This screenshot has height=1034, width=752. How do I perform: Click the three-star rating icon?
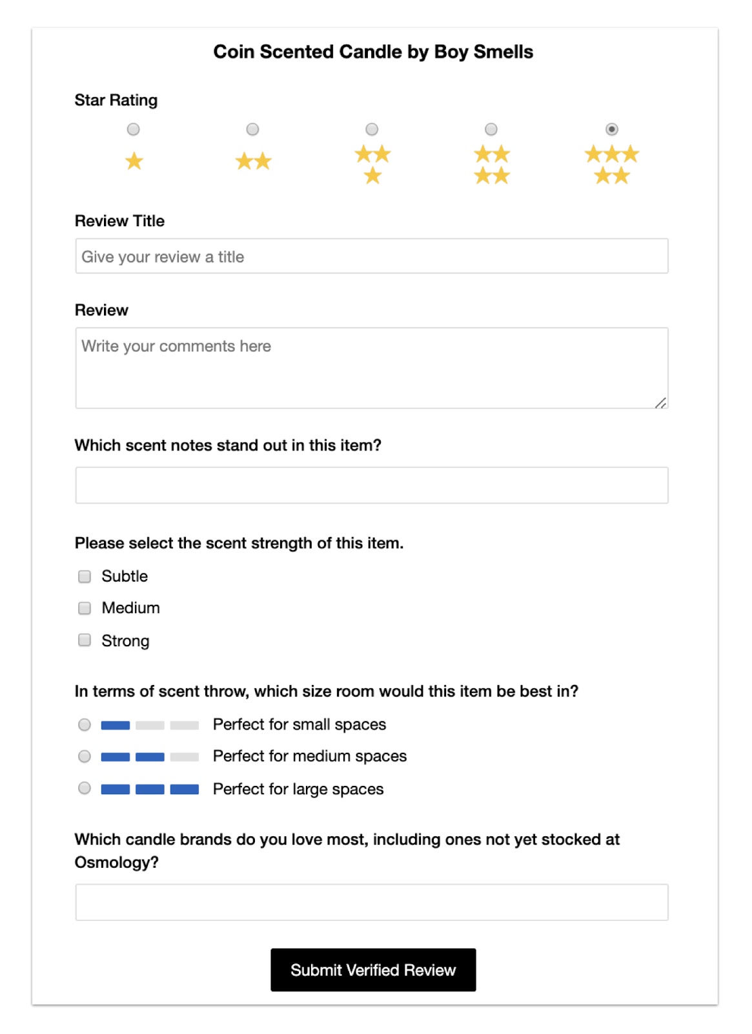pyautogui.click(x=372, y=165)
